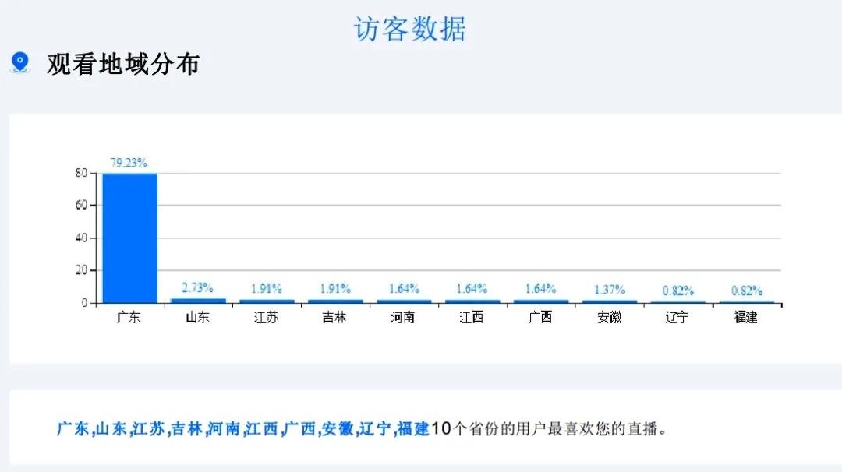Click the 江西 axis label
This screenshot has height=472, width=842.
472,318
